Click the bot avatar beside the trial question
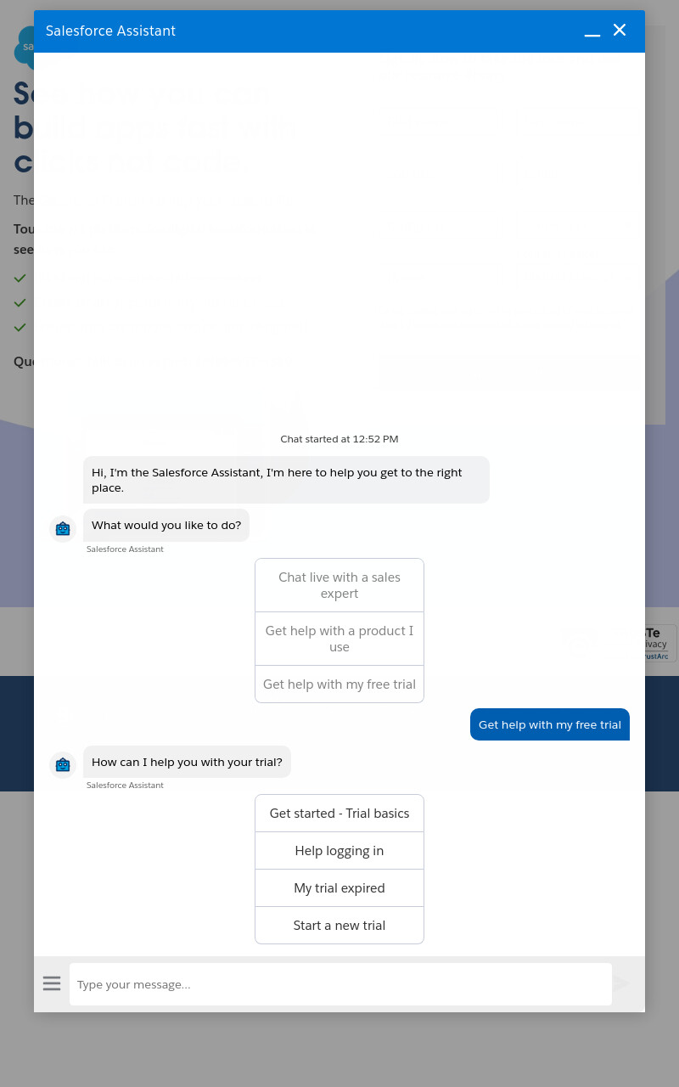This screenshot has width=679, height=1087. tap(63, 765)
